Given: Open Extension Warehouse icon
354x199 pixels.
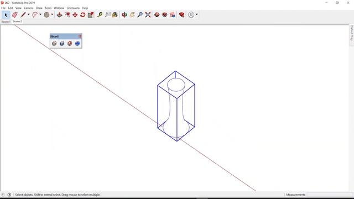Looking at the screenshot, I should coord(165,15).
